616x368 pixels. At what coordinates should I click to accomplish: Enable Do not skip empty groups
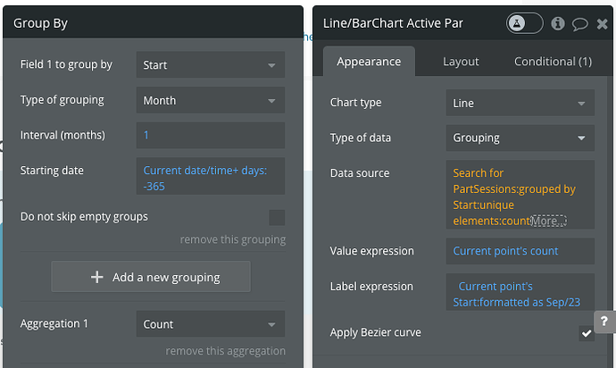point(277,217)
